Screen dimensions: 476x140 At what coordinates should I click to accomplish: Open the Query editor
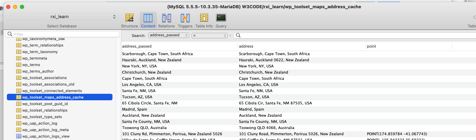(x=221, y=20)
